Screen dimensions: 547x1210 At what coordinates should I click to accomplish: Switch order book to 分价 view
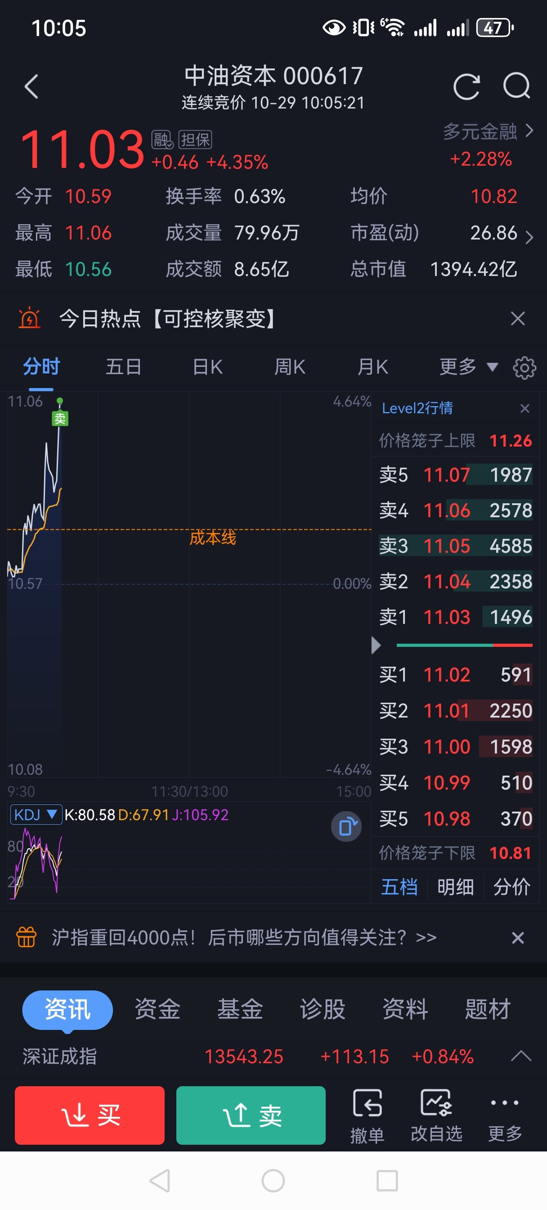point(511,887)
